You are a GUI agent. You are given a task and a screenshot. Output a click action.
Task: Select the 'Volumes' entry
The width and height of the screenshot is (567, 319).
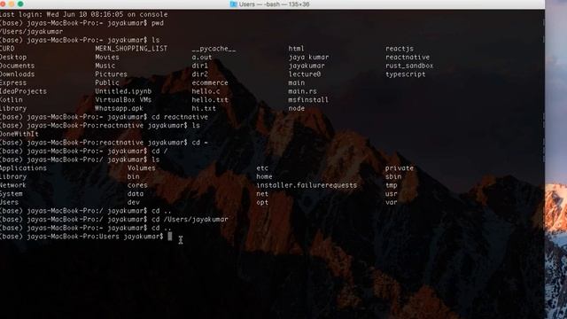tap(141, 168)
